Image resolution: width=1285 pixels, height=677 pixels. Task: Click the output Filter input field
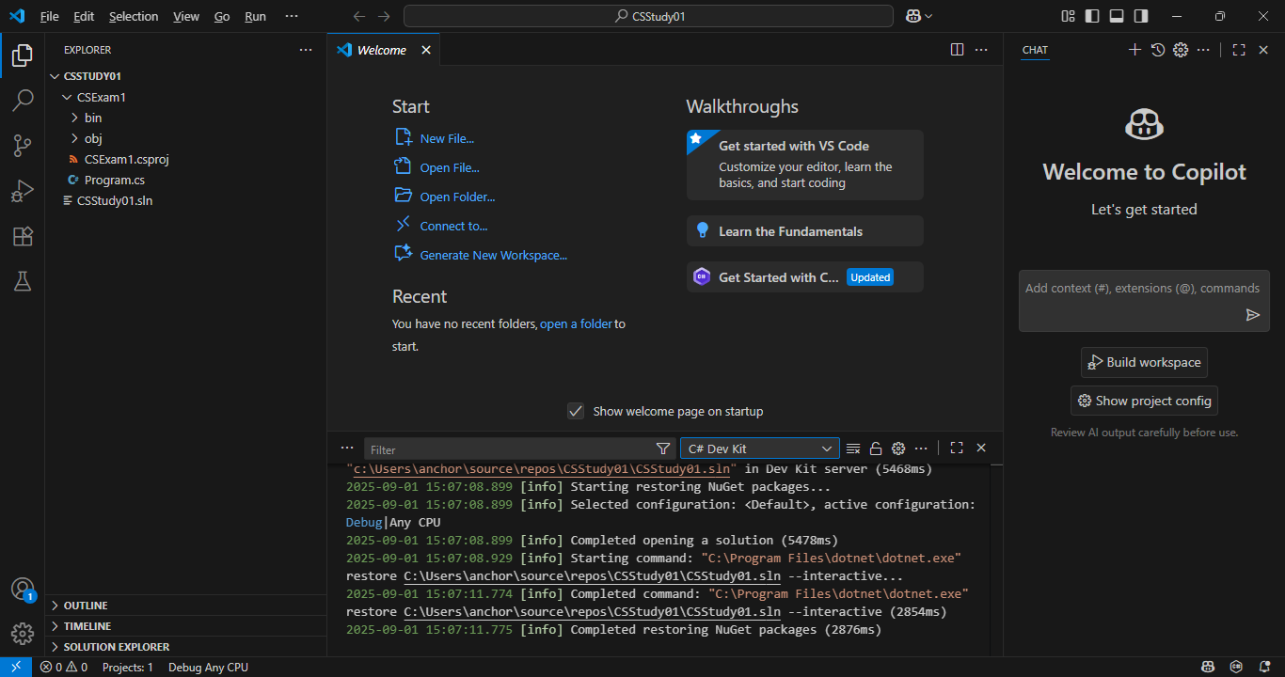511,449
